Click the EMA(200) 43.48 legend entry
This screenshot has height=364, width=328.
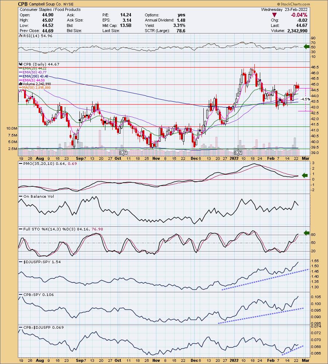[x=35, y=76]
